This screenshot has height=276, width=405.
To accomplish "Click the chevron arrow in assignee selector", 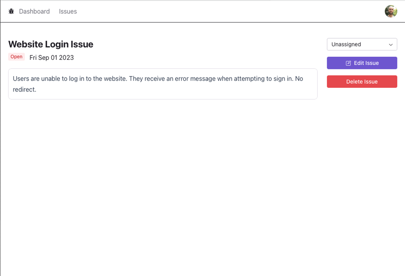I will point(391,45).
